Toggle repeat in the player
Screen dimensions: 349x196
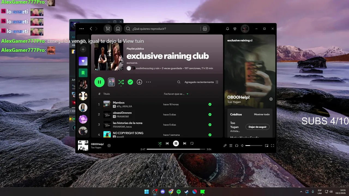(x=192, y=143)
